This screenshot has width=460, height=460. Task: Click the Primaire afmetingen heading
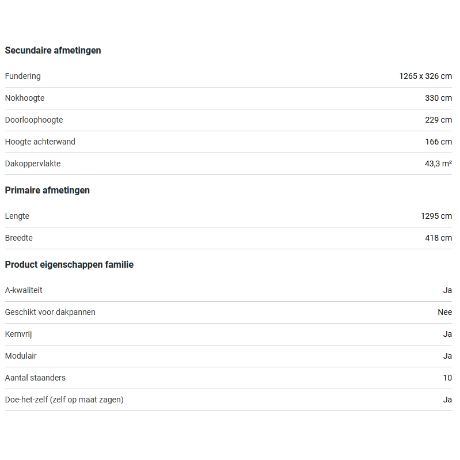tap(47, 191)
